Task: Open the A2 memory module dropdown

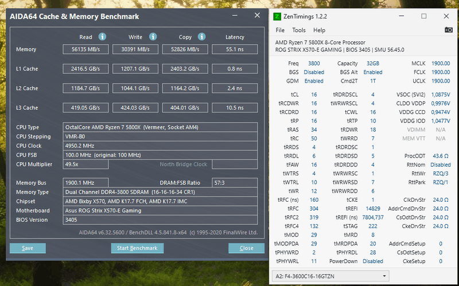Action: click(x=331, y=276)
